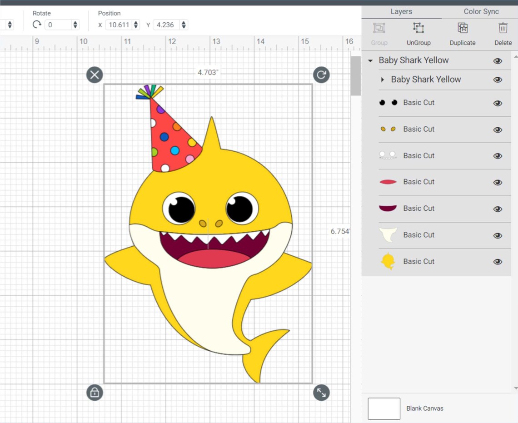This screenshot has height=423, width=518.
Task: Select the nostrils layer thumbnail
Action: pos(388,129)
